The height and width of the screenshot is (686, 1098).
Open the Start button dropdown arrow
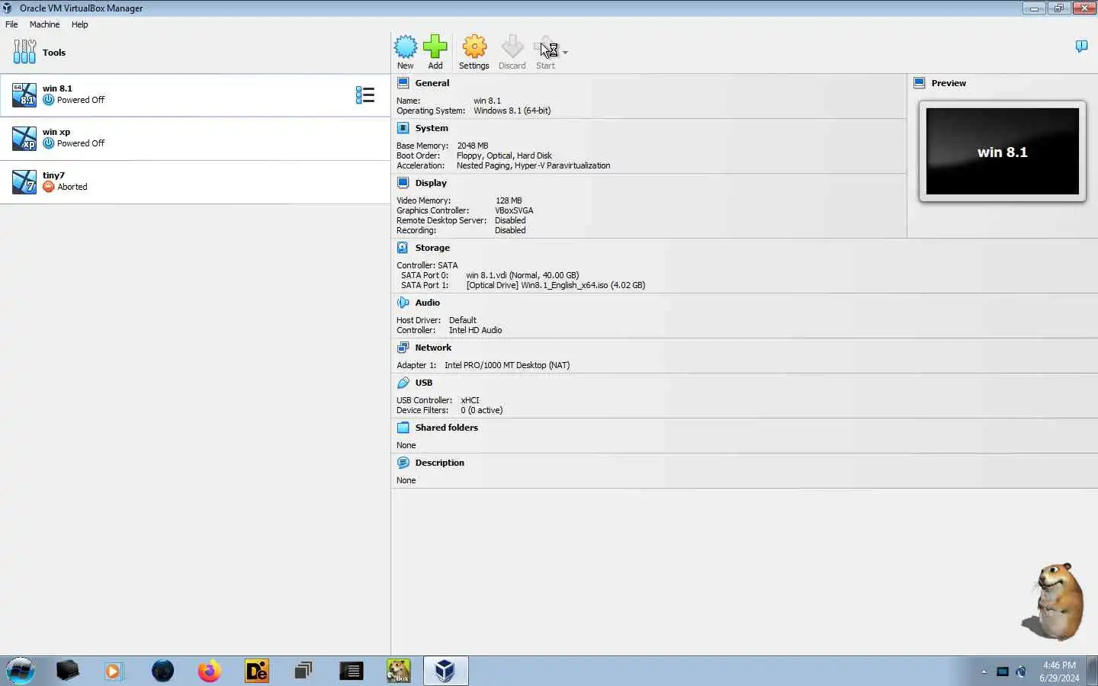coord(565,53)
